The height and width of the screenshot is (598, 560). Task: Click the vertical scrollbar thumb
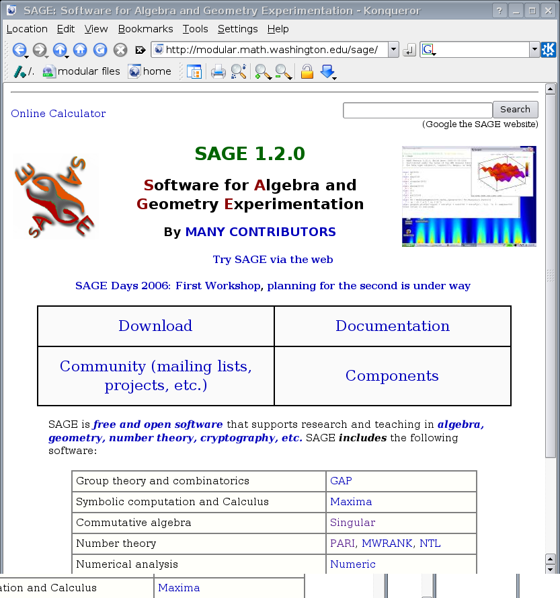(550, 276)
